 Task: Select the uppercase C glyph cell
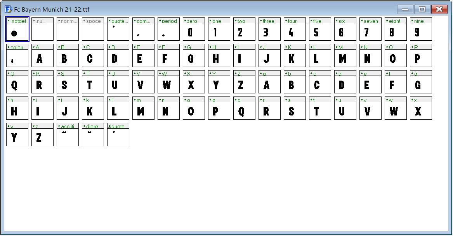click(x=93, y=56)
